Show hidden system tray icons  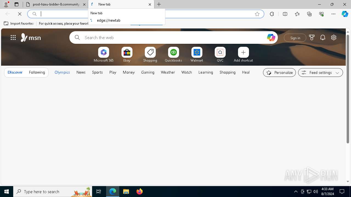pos(296,192)
